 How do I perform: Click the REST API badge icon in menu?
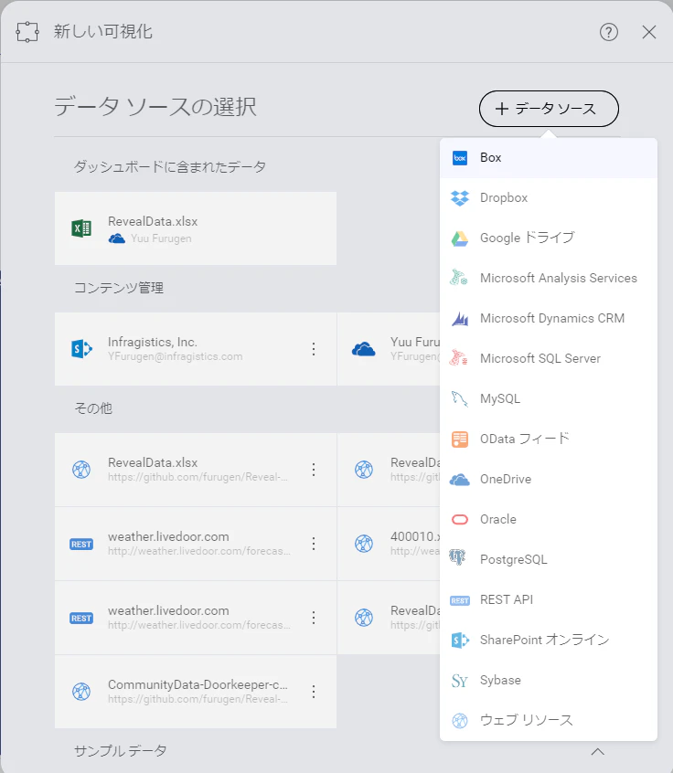tap(459, 600)
